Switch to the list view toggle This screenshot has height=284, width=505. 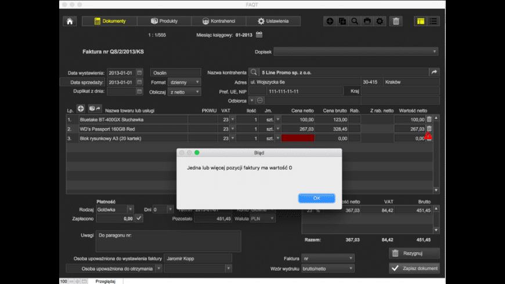coord(433,21)
